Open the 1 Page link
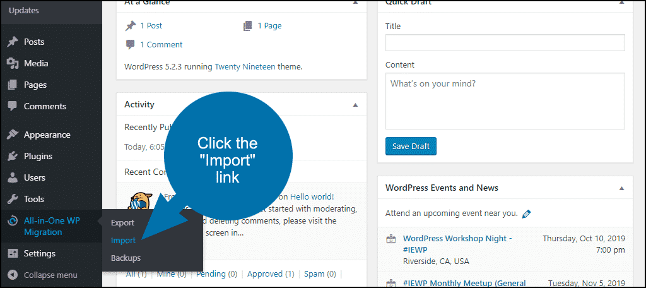Image resolution: width=646 pixels, height=288 pixels. [270, 26]
